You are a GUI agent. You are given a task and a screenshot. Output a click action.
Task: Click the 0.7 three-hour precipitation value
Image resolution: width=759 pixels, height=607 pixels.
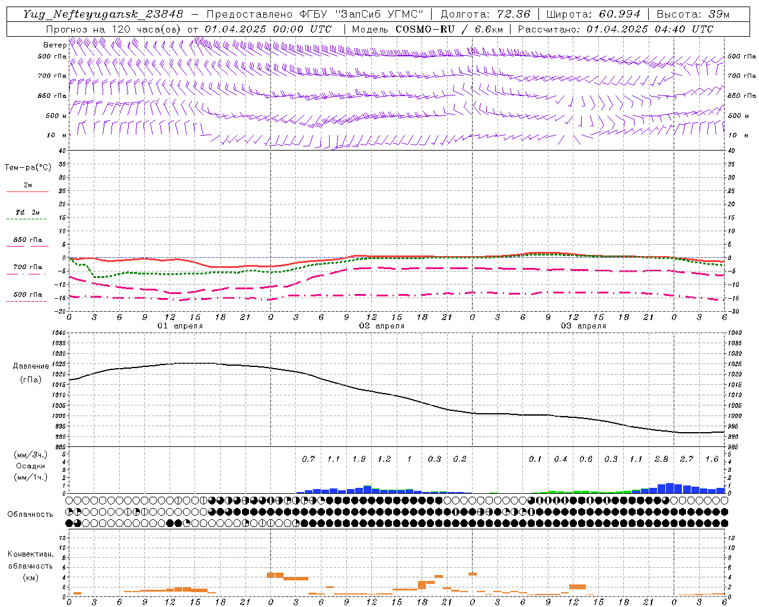click(308, 459)
